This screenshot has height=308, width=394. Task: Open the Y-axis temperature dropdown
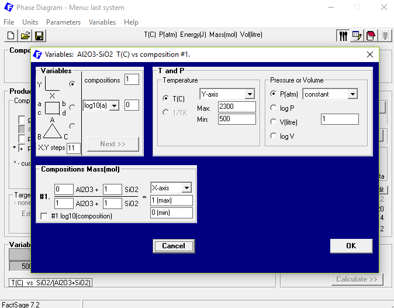(250, 94)
